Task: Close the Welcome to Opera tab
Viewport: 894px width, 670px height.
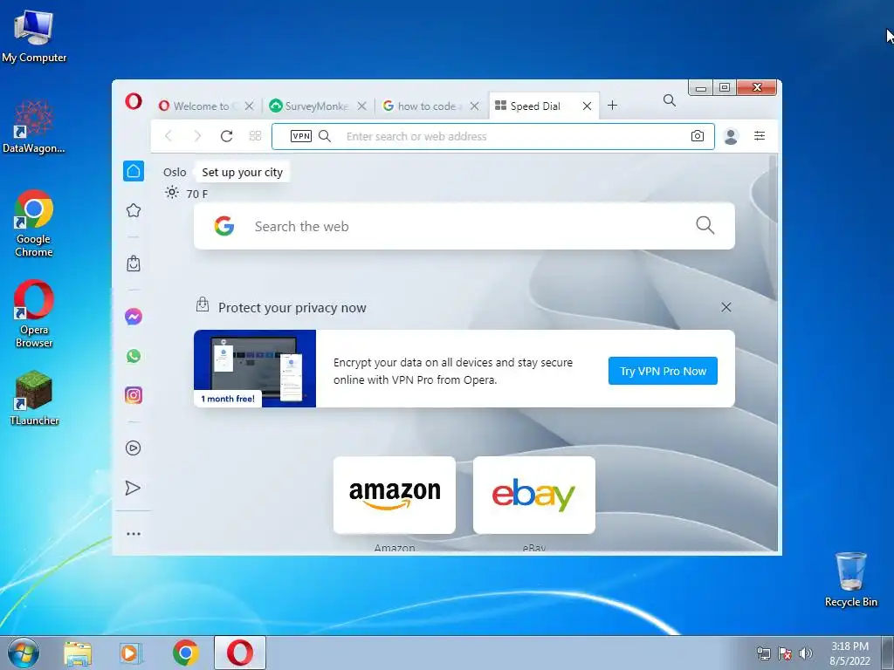Action: pyautogui.click(x=249, y=106)
